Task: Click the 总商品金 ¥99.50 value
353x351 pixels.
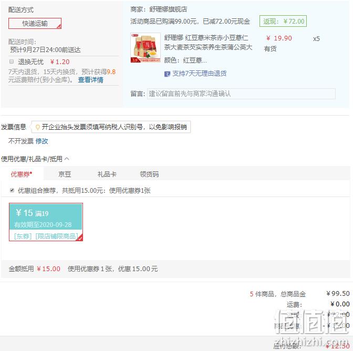Action: [x=338, y=293]
